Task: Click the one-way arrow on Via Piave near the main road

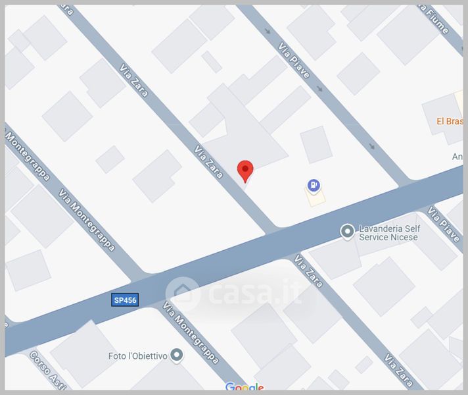Action: click(371, 146)
